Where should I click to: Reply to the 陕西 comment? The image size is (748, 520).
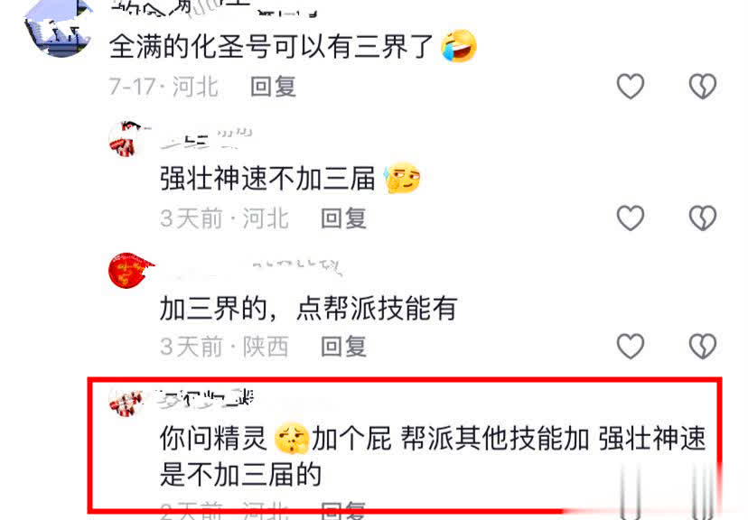tap(343, 347)
